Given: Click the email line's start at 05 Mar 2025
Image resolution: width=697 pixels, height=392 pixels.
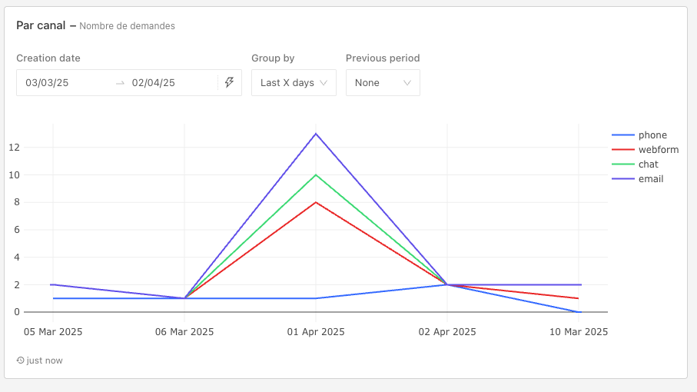Looking at the screenshot, I should click(53, 284).
